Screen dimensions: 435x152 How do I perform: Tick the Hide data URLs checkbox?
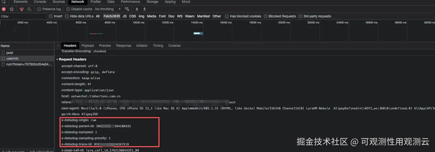coord(66,16)
